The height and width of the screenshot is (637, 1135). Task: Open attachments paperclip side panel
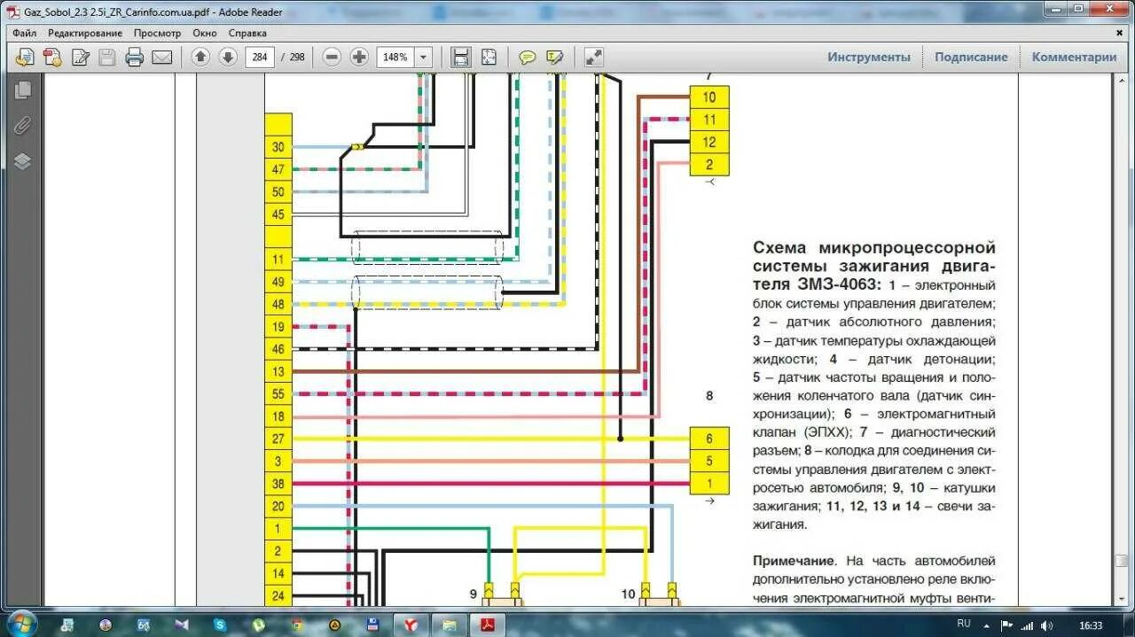pos(22,125)
